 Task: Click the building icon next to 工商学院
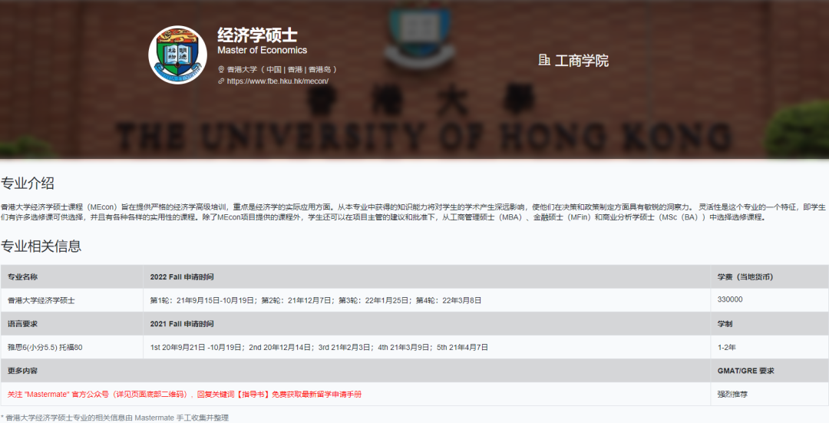coord(544,60)
